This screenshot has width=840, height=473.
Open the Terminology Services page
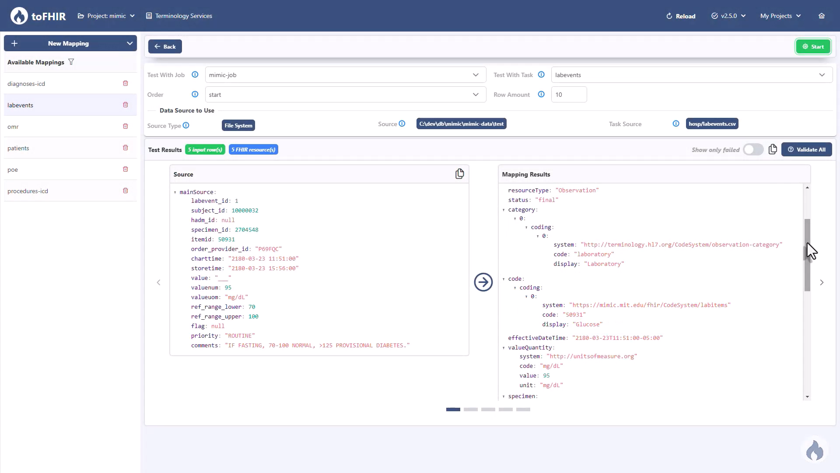[179, 16]
